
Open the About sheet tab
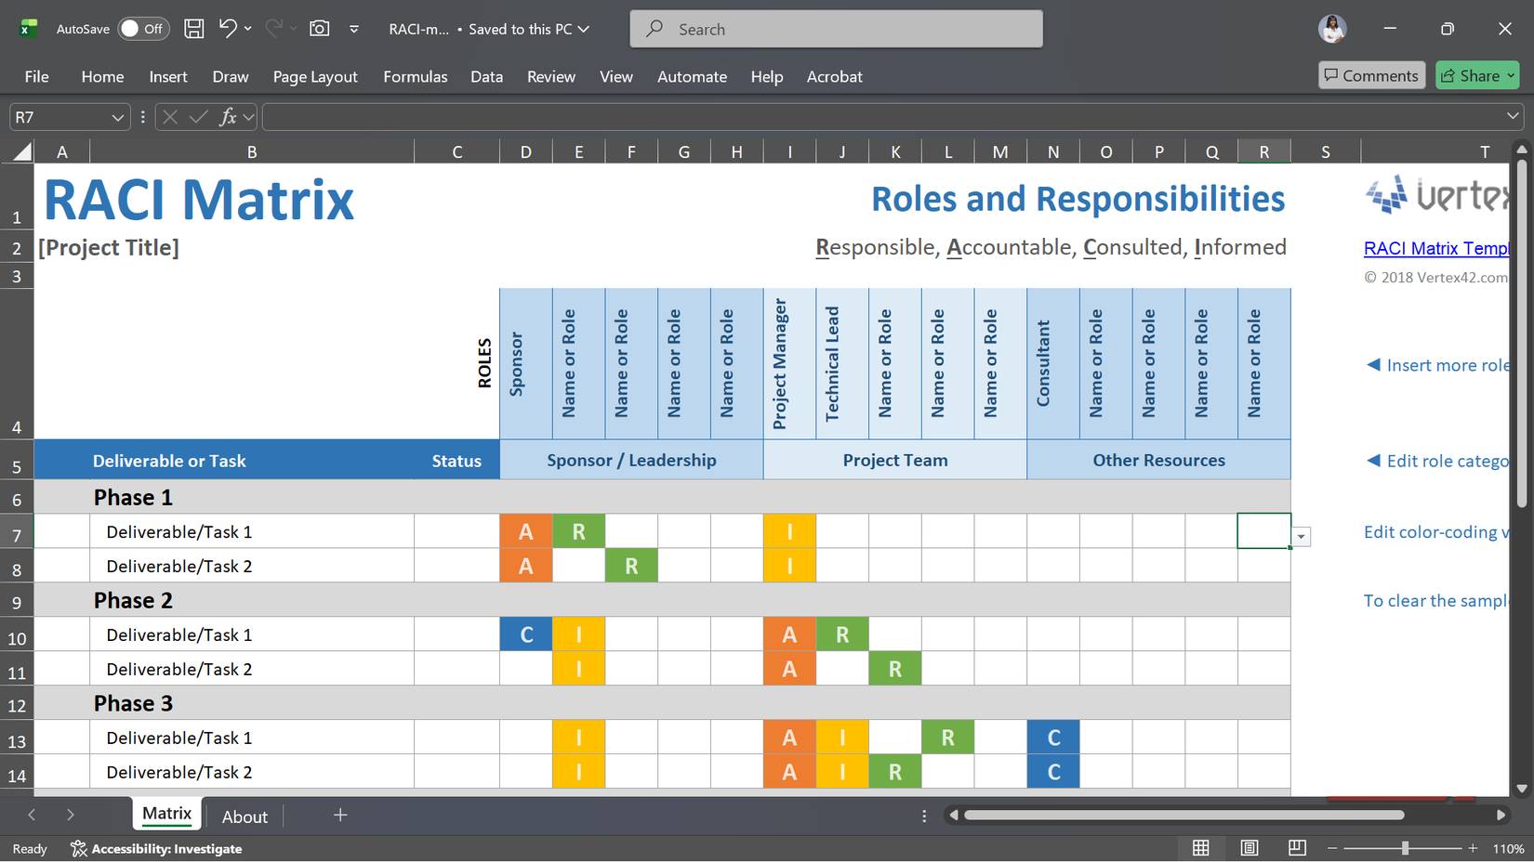pyautogui.click(x=244, y=816)
